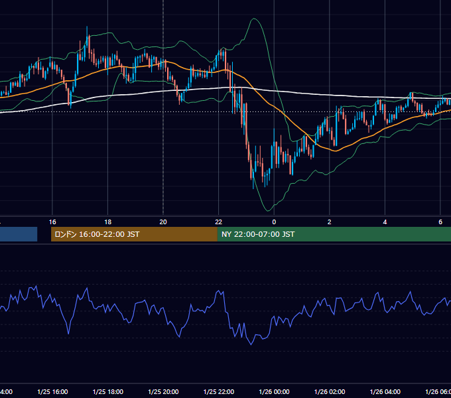
Task: Click the 6 hour label on the price chart axis
Action: click(x=440, y=222)
